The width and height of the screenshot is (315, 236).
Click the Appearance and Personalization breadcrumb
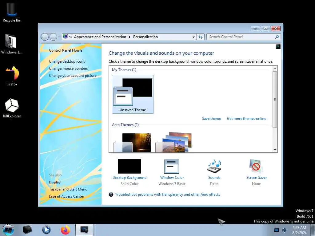100,37
